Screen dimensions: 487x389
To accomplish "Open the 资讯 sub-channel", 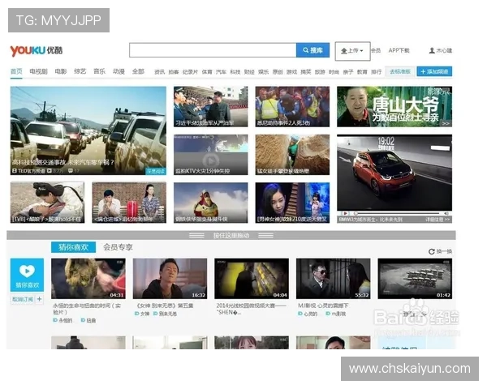I will coord(159,72).
